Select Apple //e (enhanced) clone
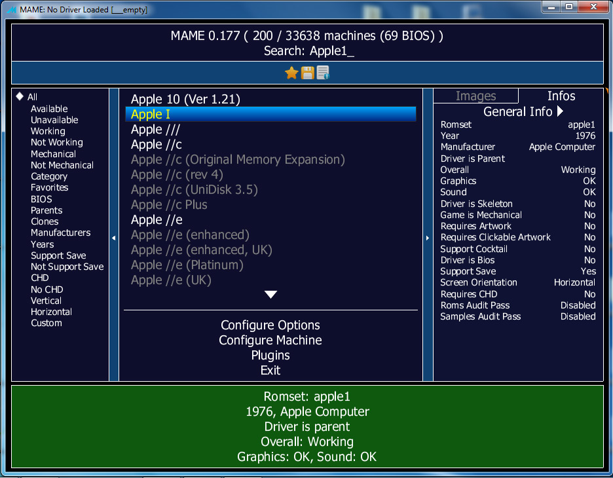613x478 pixels. (270, 235)
